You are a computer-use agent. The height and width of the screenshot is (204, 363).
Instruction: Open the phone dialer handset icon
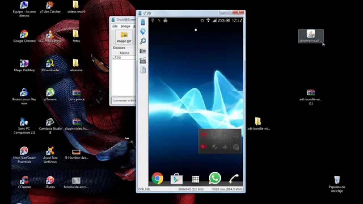pos(234,178)
